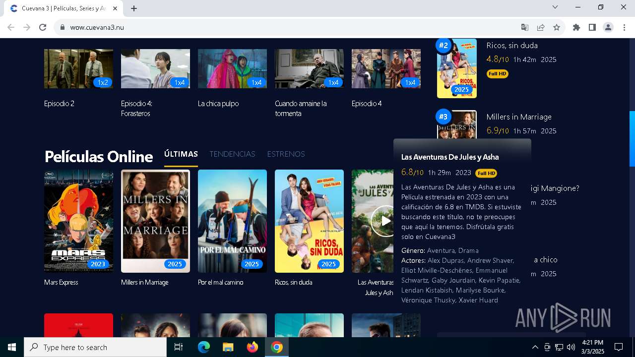Click Ricos, sin duda title under poster
The height and width of the screenshot is (357, 635).
click(x=294, y=282)
